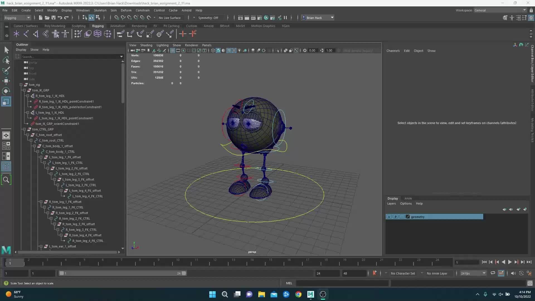Create a new display layer in Layer Editor
The width and height of the screenshot is (535, 301).
click(x=518, y=209)
